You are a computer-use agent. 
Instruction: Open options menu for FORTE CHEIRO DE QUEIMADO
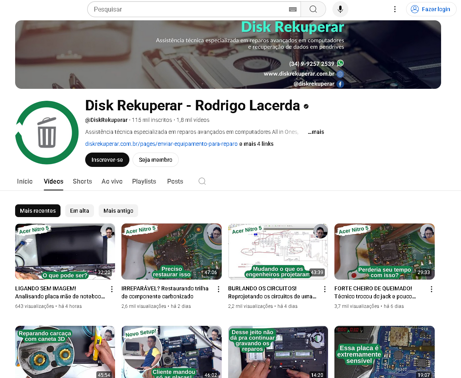431,289
